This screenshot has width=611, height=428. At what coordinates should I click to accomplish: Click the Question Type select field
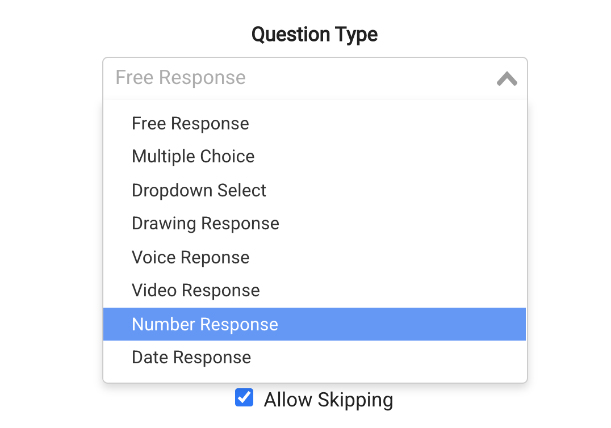(314, 78)
